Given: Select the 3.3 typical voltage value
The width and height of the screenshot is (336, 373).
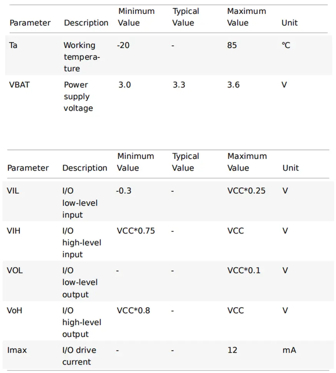Looking at the screenshot, I should pyautogui.click(x=179, y=85).
